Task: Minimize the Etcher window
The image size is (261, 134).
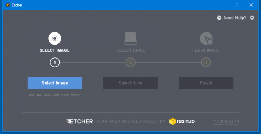Action: coord(222,5)
